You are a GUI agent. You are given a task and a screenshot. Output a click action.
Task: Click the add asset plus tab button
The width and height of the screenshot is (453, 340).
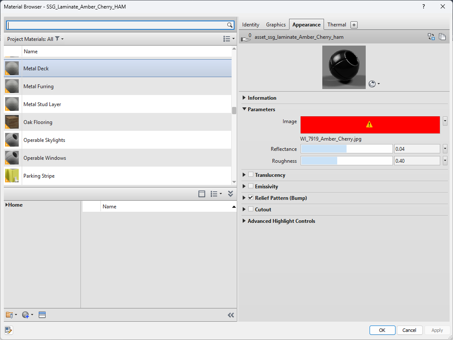(354, 25)
